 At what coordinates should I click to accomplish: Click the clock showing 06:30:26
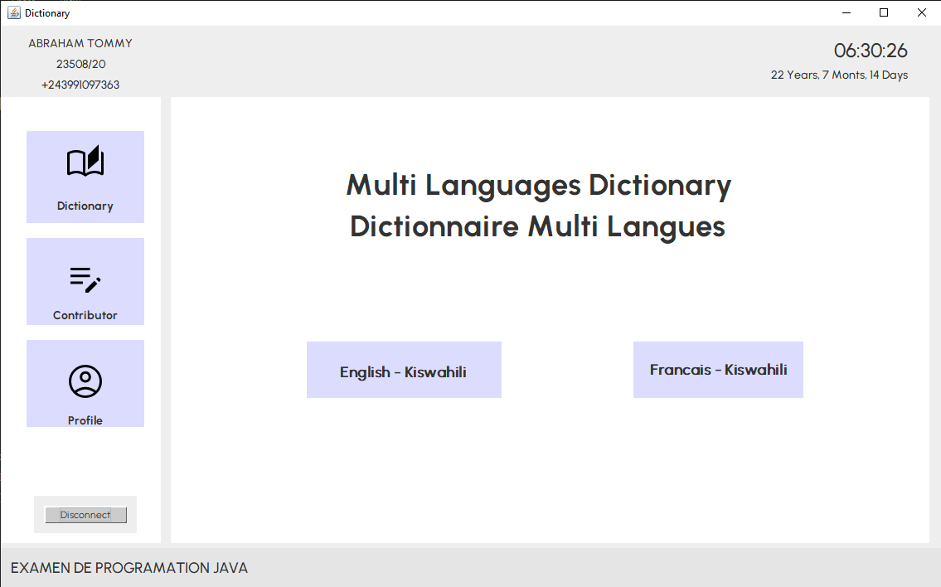coord(871,51)
